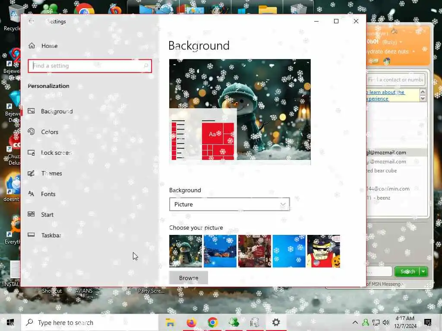Choose the cartoon character with pumpkin thumbnail
The height and width of the screenshot is (331, 442).
324,251
